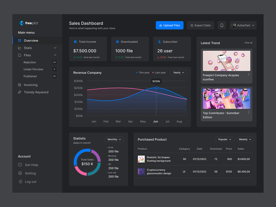This screenshot has height=207, width=276.
Task: Click the freepict logo icon
Action: 22,23
